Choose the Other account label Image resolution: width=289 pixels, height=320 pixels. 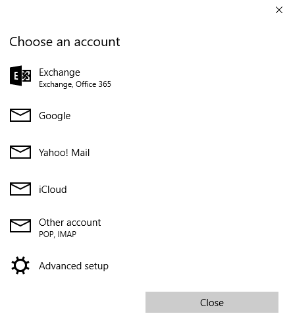70,223
